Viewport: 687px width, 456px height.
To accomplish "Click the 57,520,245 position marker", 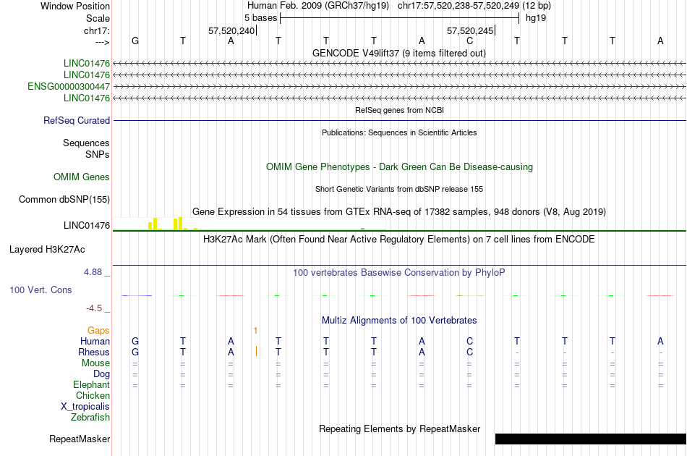I will pos(470,30).
